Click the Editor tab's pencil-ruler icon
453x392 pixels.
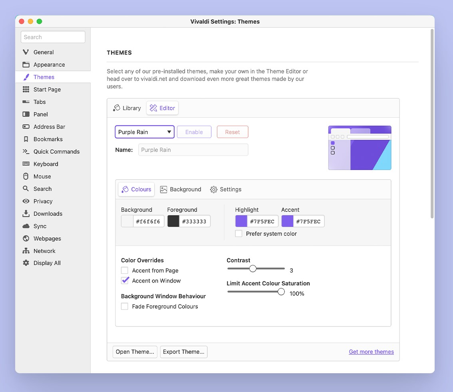(x=153, y=108)
